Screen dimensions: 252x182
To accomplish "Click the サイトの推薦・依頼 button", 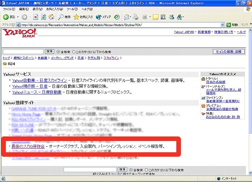I will [x=229, y=52].
